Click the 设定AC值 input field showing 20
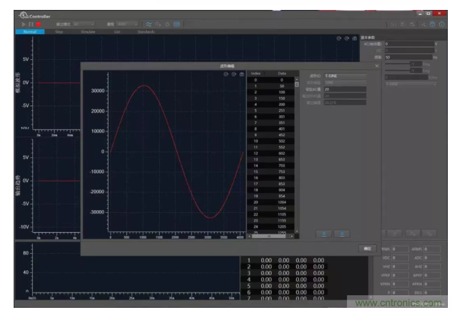The width and height of the screenshot is (452, 311). (345, 89)
